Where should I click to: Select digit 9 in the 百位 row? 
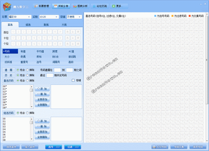pyautogui.click(x=60, y=32)
